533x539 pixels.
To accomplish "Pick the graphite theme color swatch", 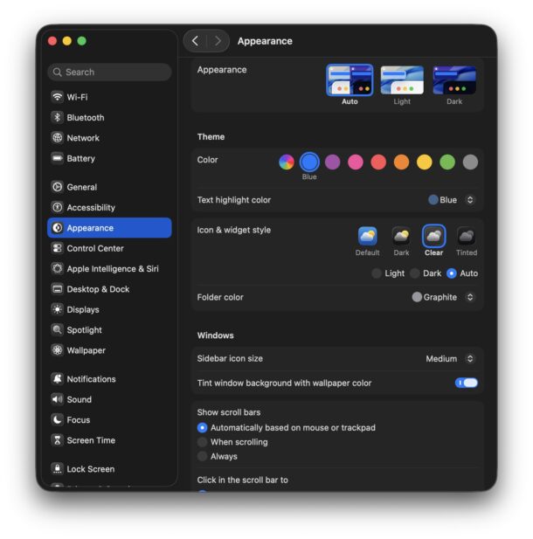I will click(x=470, y=162).
